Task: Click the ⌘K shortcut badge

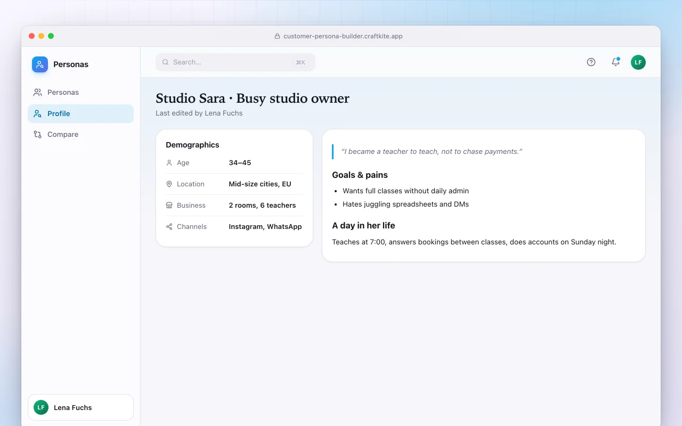Action: click(301, 62)
